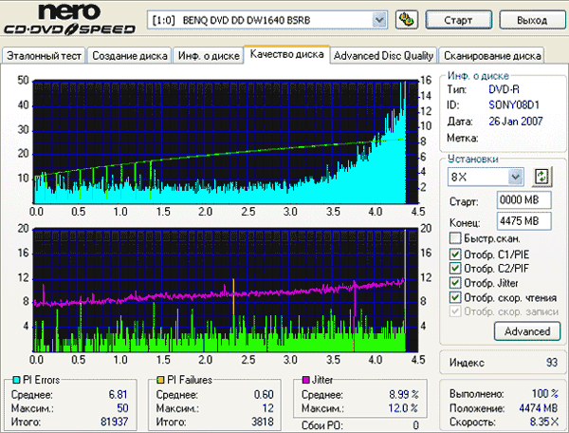Click the drive options disc icon
The image size is (569, 433).
(406, 19)
